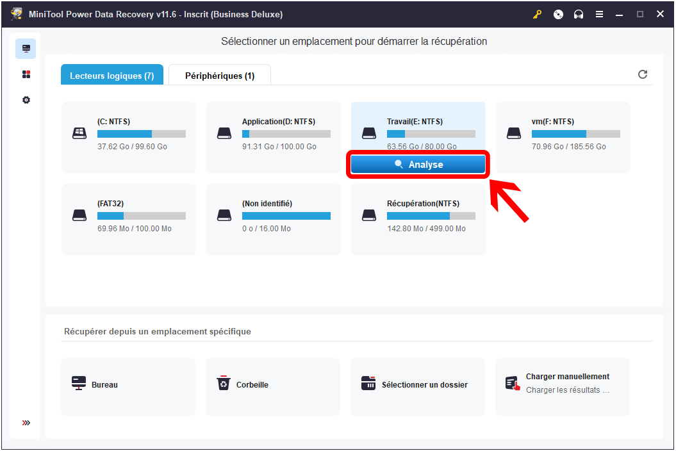Screen dimensions: 676x451
Task: Click the key registration icon in title bar
Action: point(538,14)
